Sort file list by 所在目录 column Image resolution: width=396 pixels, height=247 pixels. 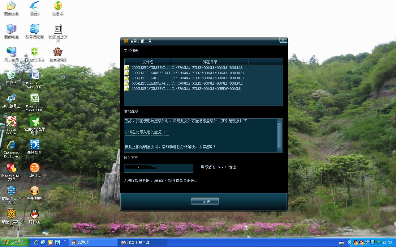[210, 62]
